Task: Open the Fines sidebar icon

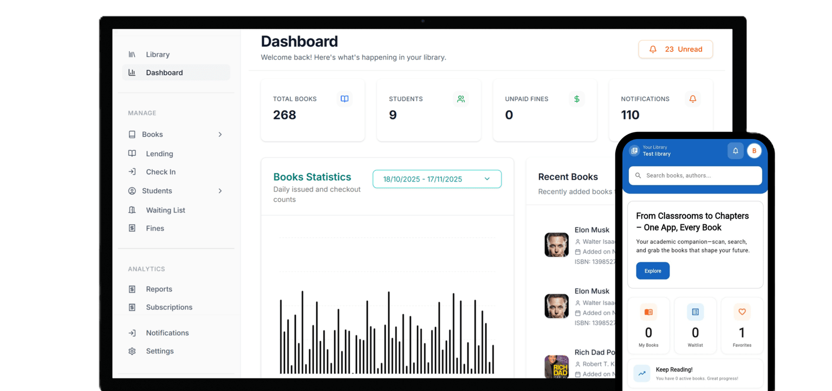Action: tap(132, 228)
